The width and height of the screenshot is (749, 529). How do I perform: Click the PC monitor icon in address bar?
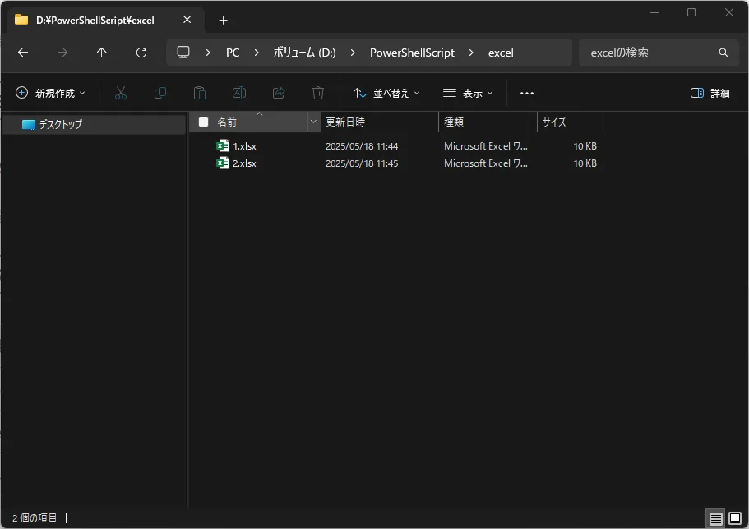point(183,52)
